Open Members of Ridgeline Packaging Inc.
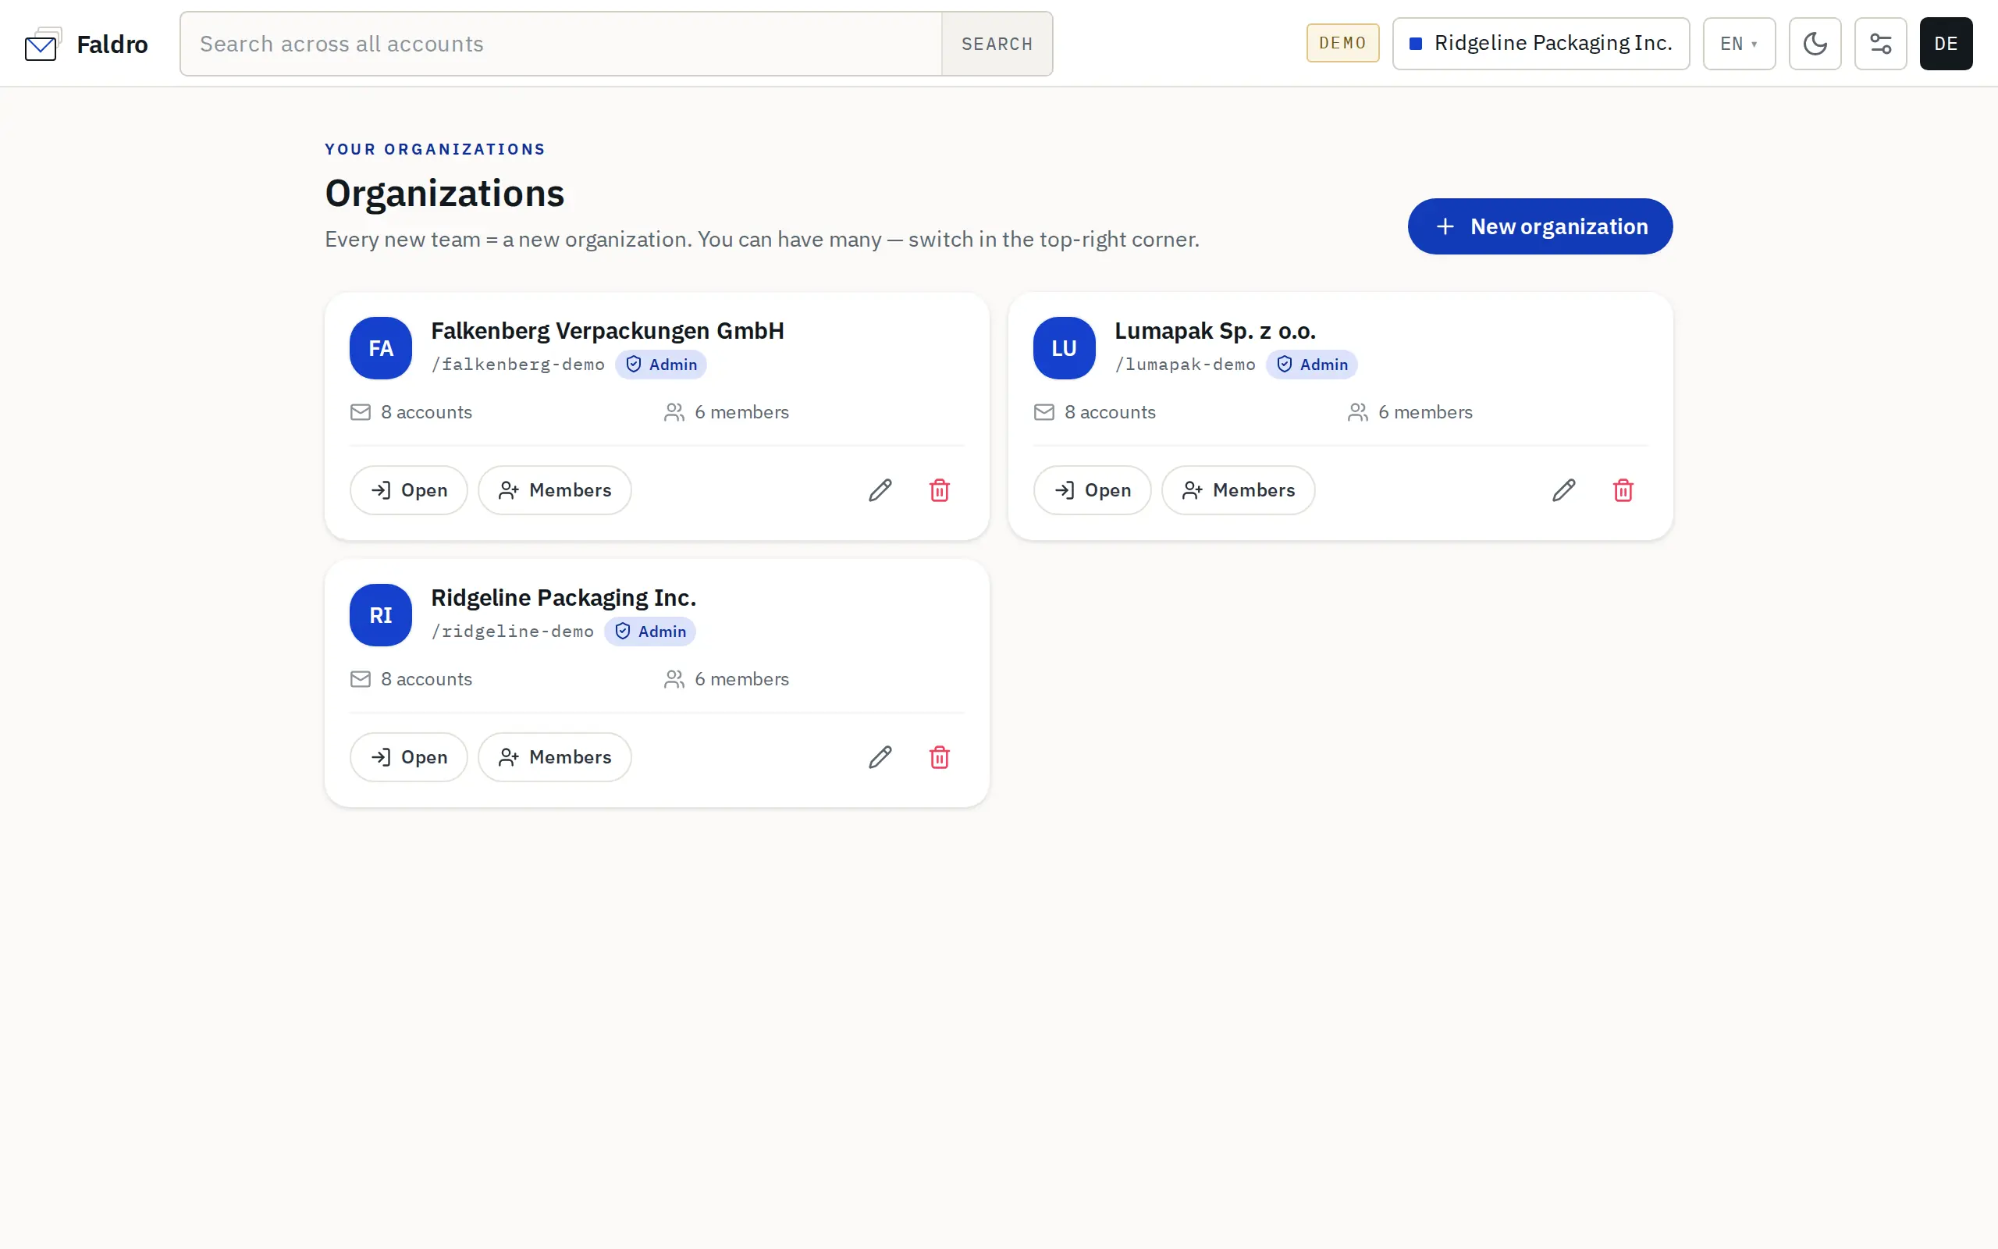 (555, 756)
